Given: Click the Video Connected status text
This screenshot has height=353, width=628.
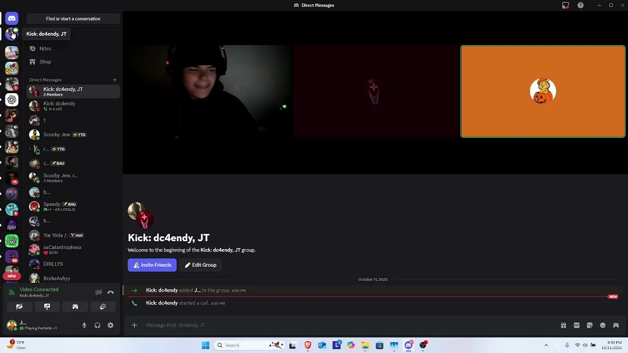Looking at the screenshot, I should click(39, 289).
